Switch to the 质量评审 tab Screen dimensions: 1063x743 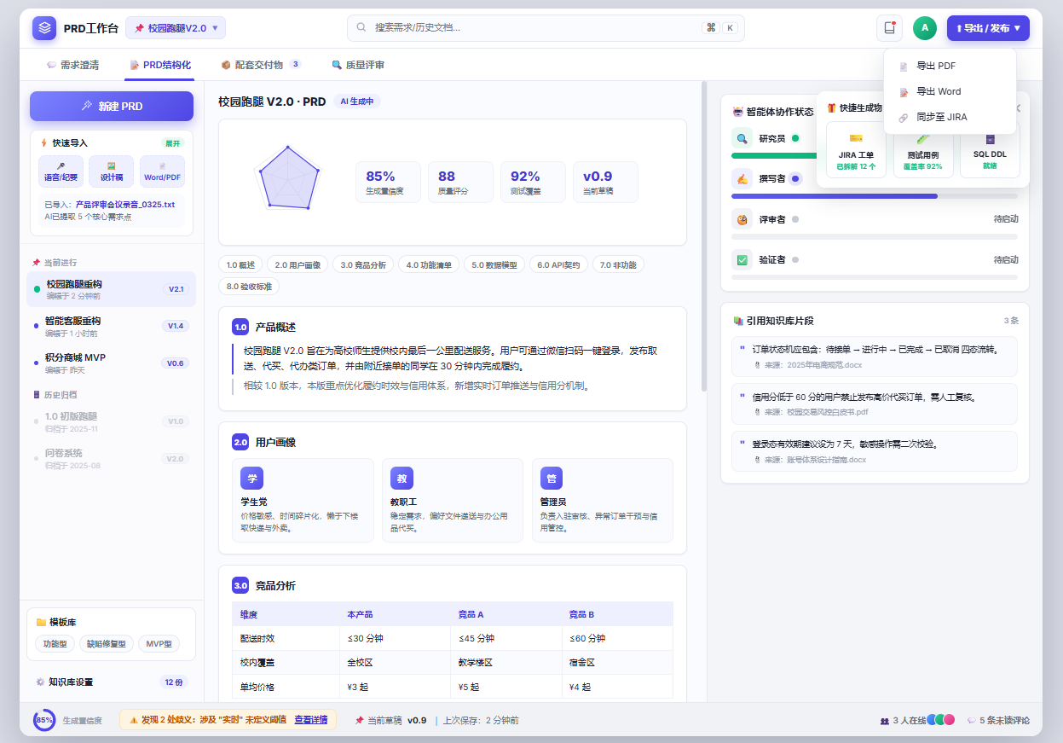358,64
